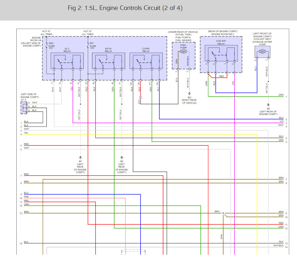The width and height of the screenshot is (297, 262).
Task: Click the 'BLU' label at left terminal 9
Action: coord(26,193)
